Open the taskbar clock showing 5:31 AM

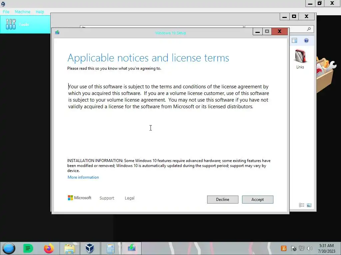(x=326, y=248)
